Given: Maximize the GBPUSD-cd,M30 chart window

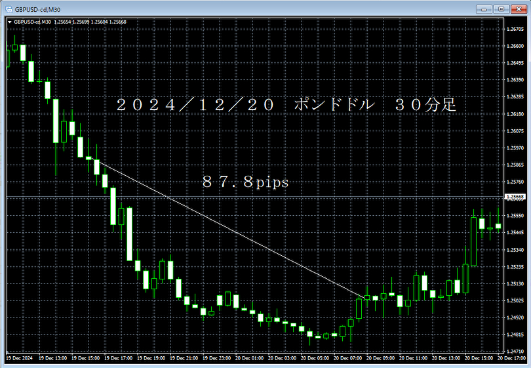Looking at the screenshot, I should (x=501, y=9).
